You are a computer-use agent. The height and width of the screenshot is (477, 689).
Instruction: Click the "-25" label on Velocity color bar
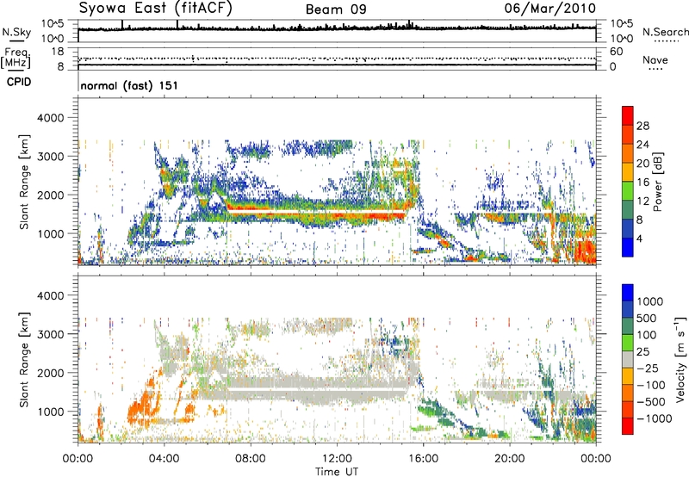click(647, 369)
